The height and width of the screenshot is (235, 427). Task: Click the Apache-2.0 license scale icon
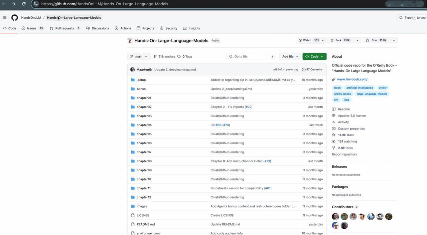coord(333,115)
